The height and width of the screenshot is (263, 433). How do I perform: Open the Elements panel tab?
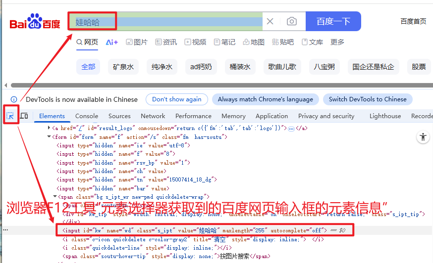(52, 116)
